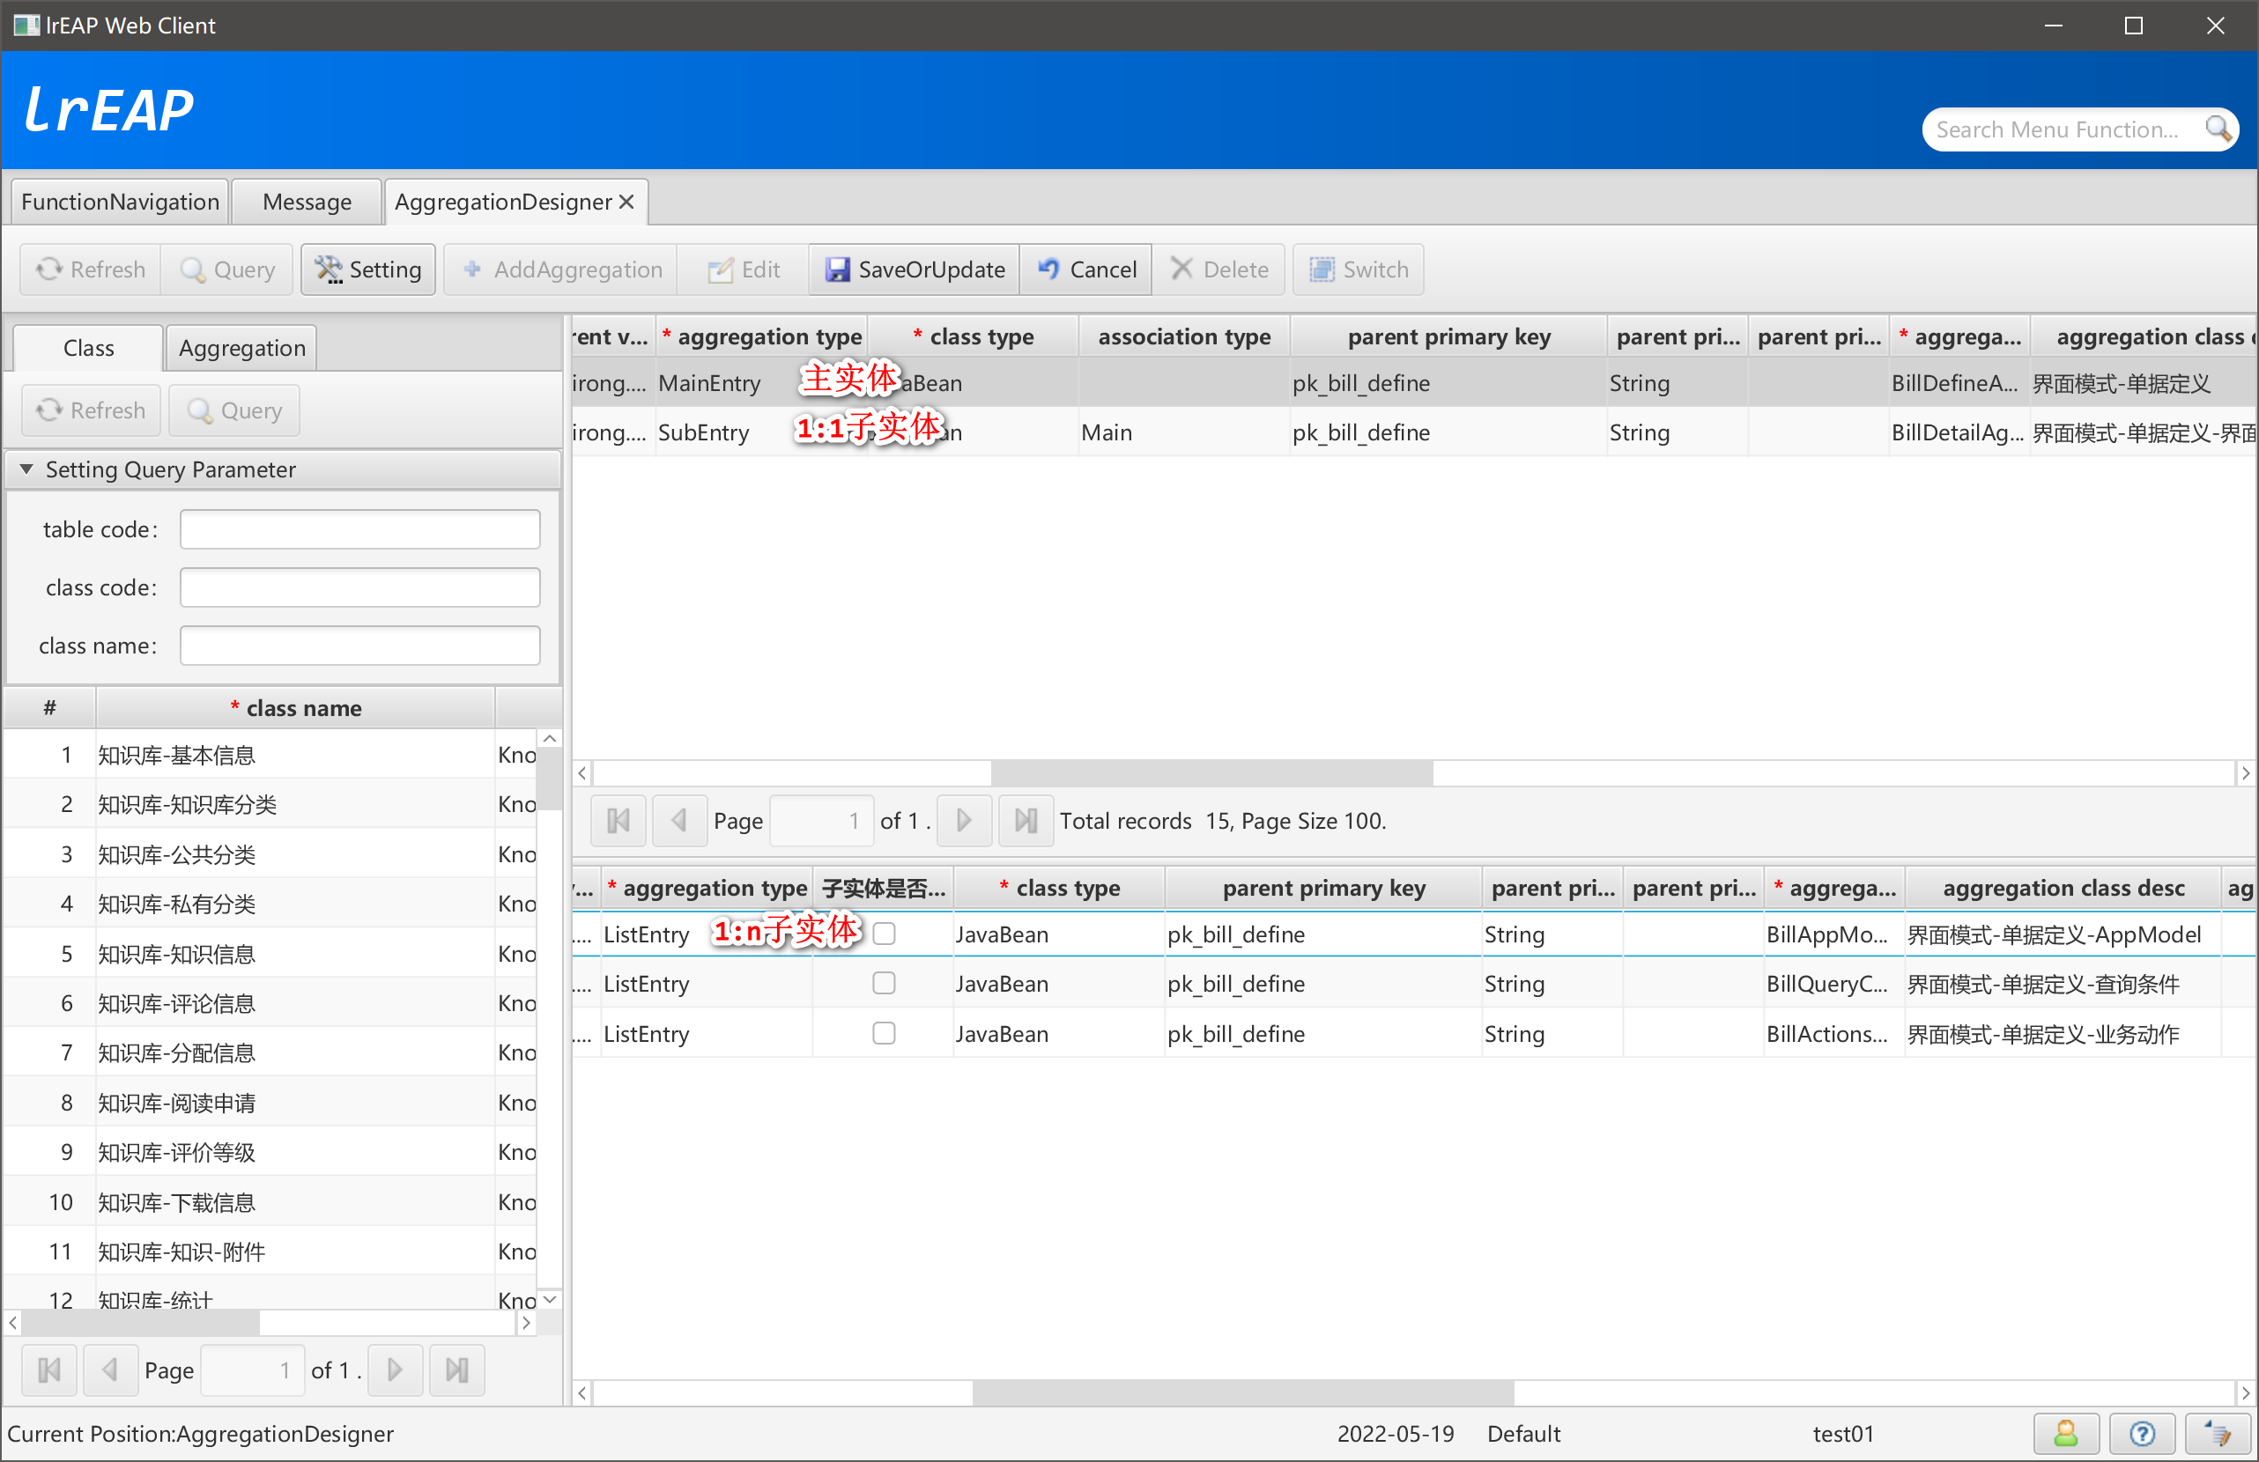Go to last page in class list pager

(456, 1370)
